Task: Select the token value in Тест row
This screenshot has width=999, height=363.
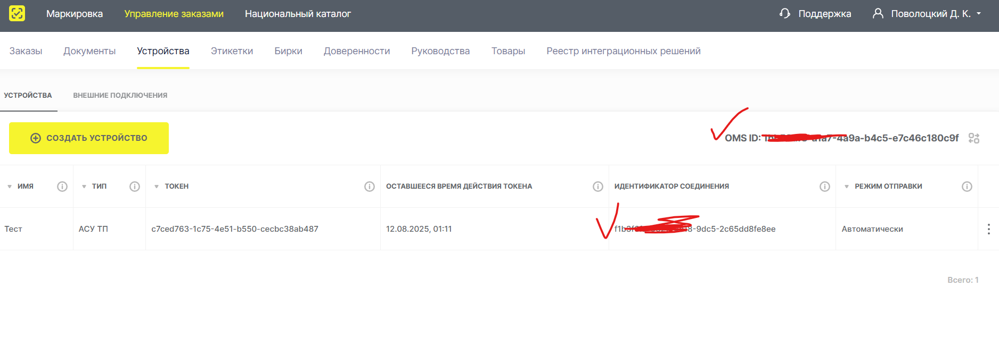Action: click(x=235, y=229)
